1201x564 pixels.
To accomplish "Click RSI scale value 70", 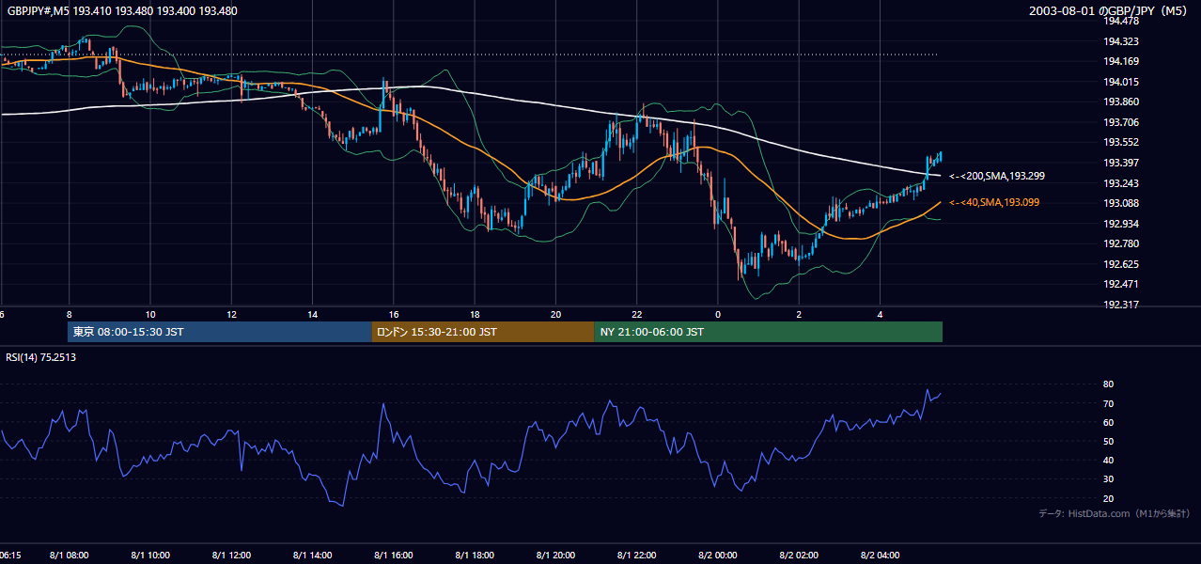I will pyautogui.click(x=1109, y=403).
